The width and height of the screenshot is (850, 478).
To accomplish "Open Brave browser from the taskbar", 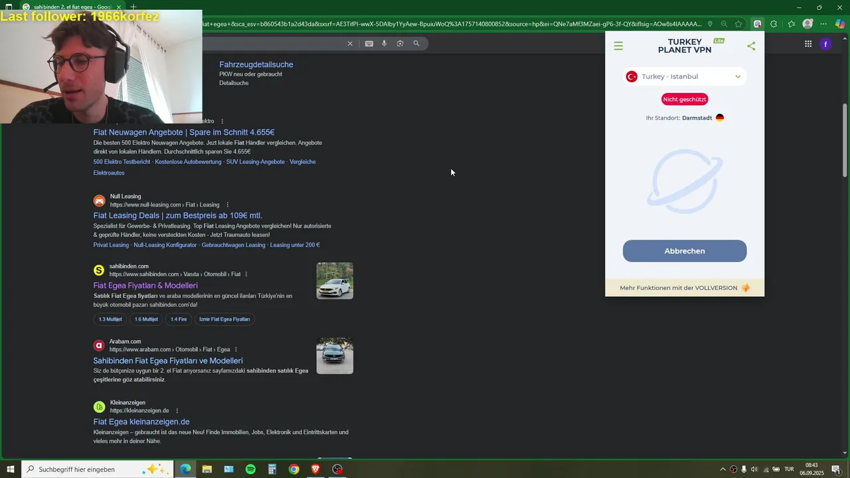I will tap(315, 469).
